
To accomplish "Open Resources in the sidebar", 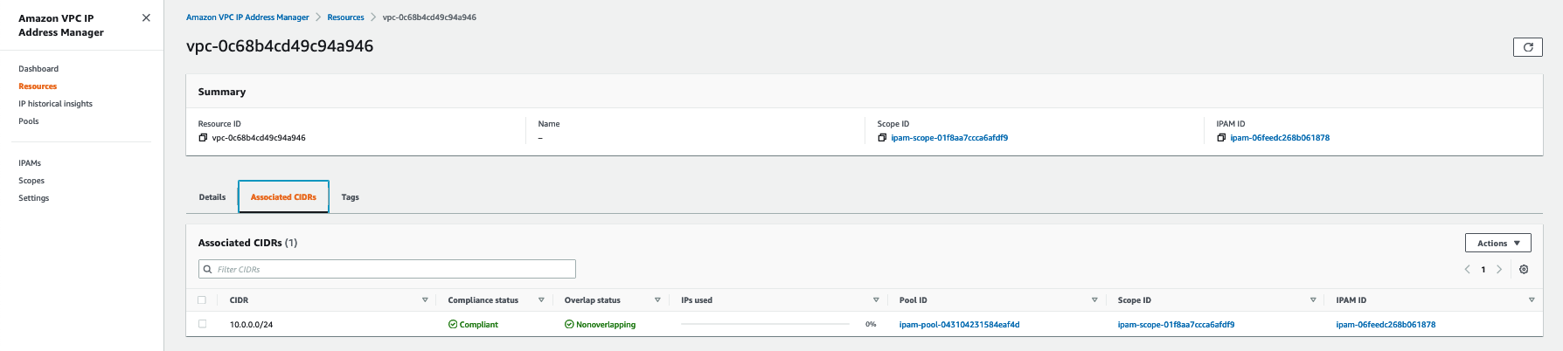I will tap(38, 86).
